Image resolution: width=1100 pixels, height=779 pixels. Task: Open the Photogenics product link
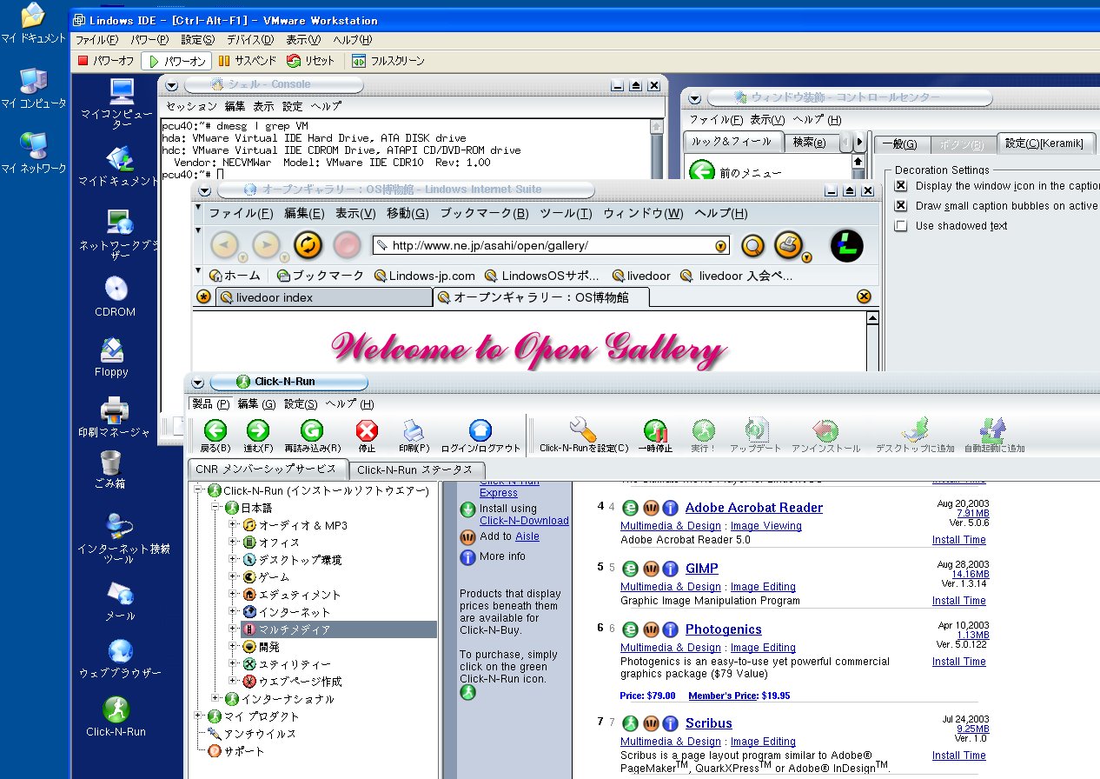[724, 629]
